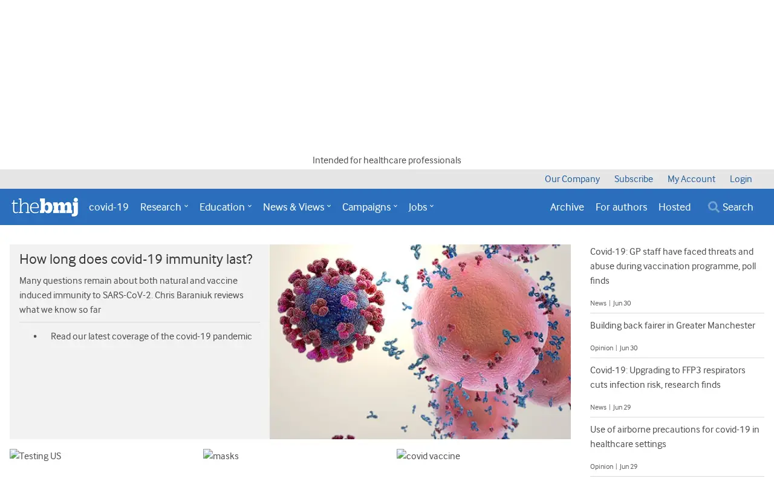Image resolution: width=774 pixels, height=484 pixels.
Task: Click the coronavirus antibodies feature image
Action: (420, 342)
